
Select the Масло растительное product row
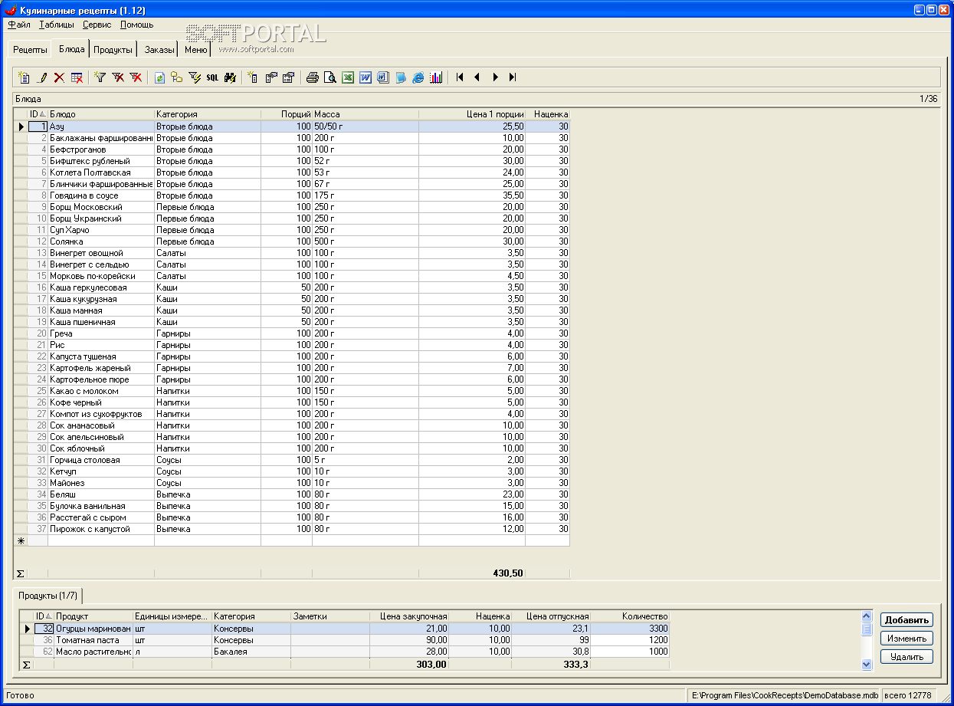345,652
